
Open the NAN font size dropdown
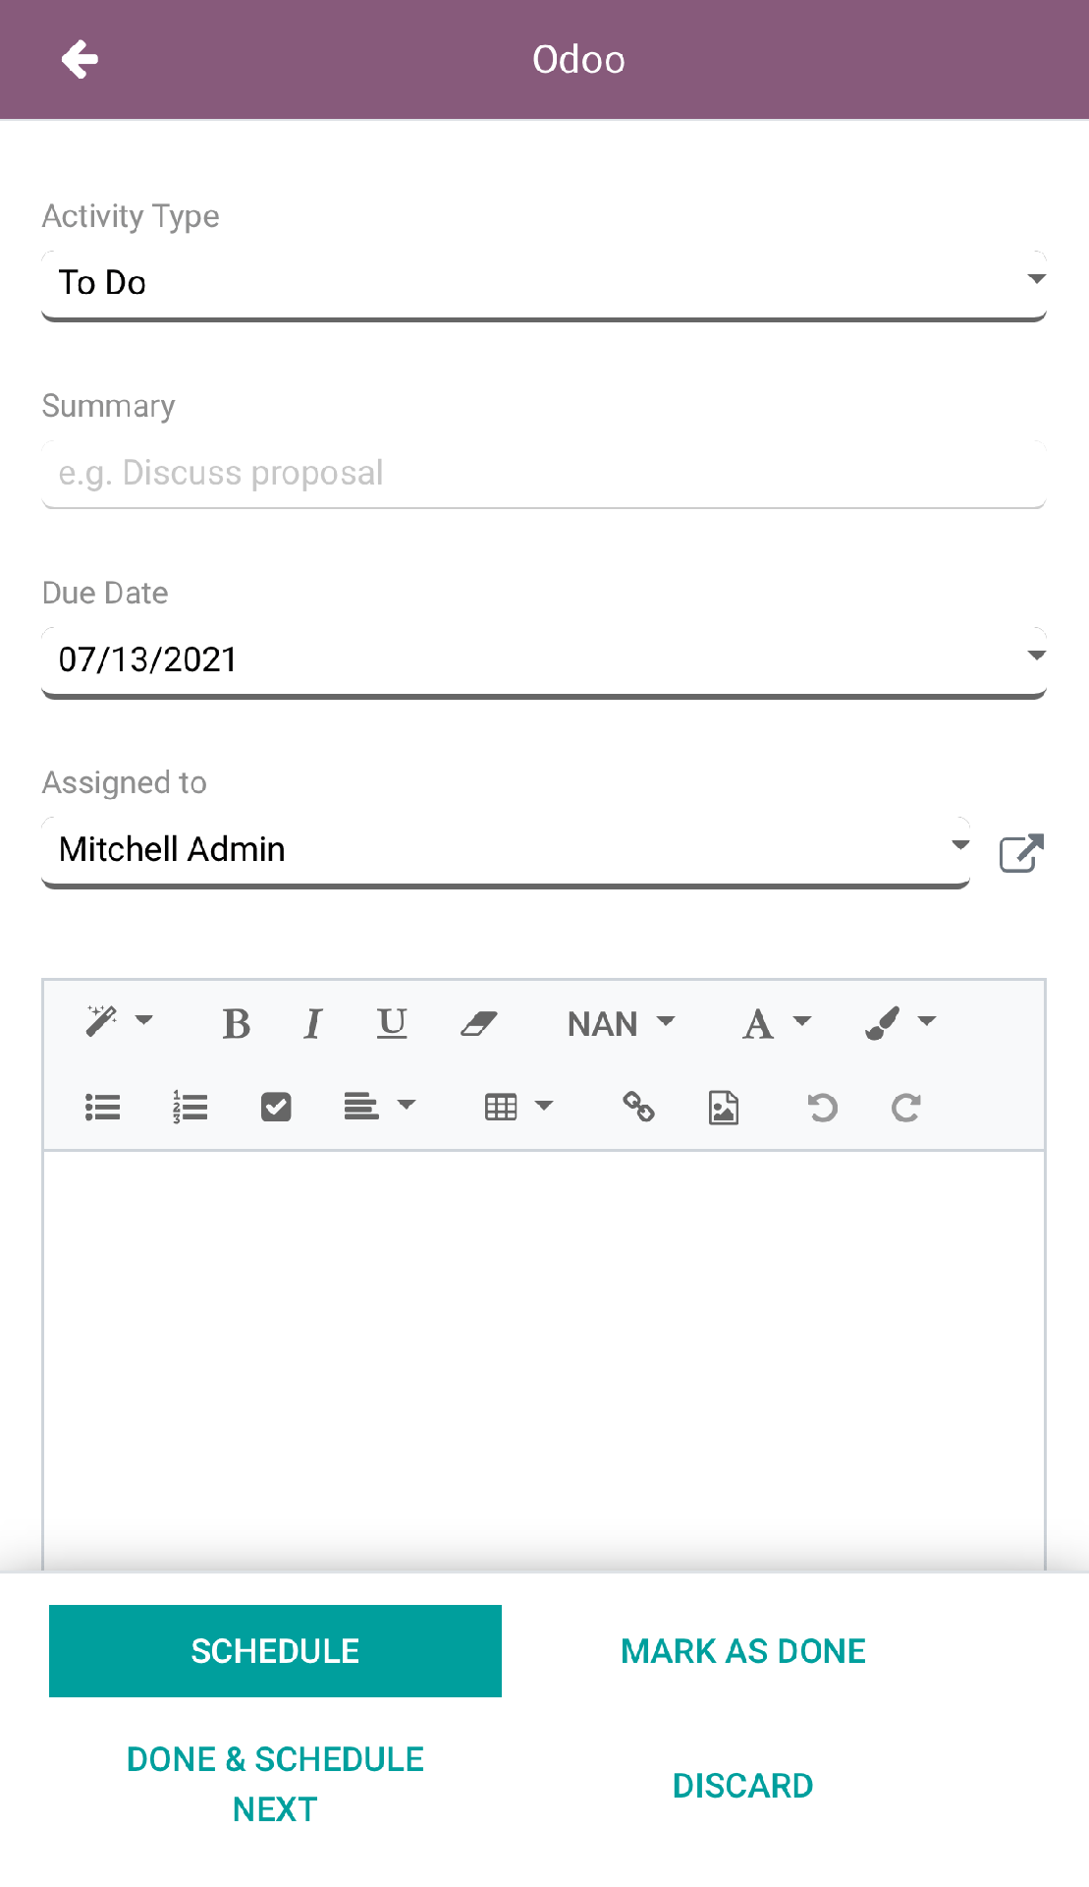[x=621, y=1024]
